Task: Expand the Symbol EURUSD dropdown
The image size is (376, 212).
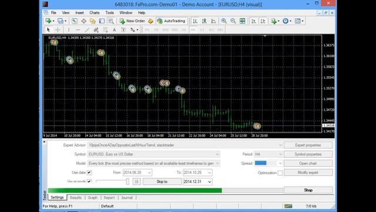Action: tap(217, 154)
